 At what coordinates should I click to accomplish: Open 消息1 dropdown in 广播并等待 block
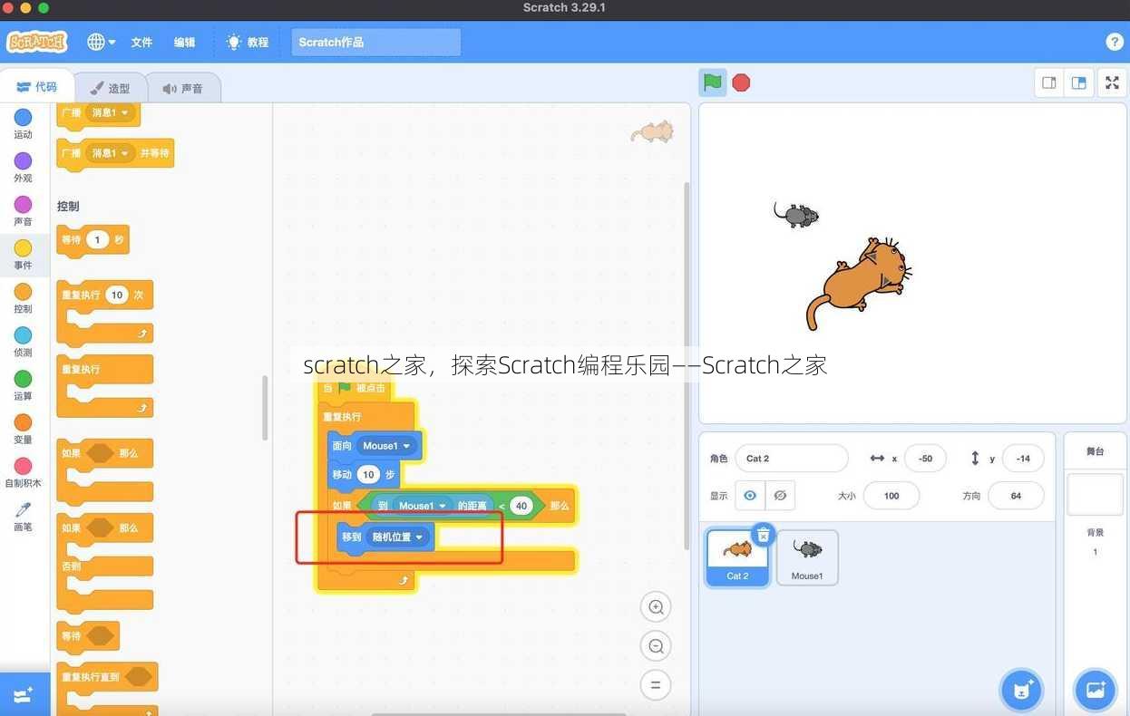(112, 153)
